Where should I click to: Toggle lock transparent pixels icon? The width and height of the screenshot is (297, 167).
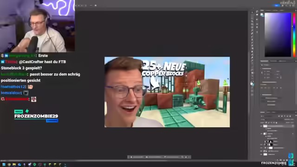266,122
